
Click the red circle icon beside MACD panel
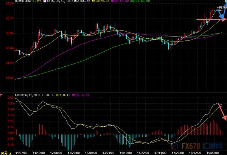(1, 95)
